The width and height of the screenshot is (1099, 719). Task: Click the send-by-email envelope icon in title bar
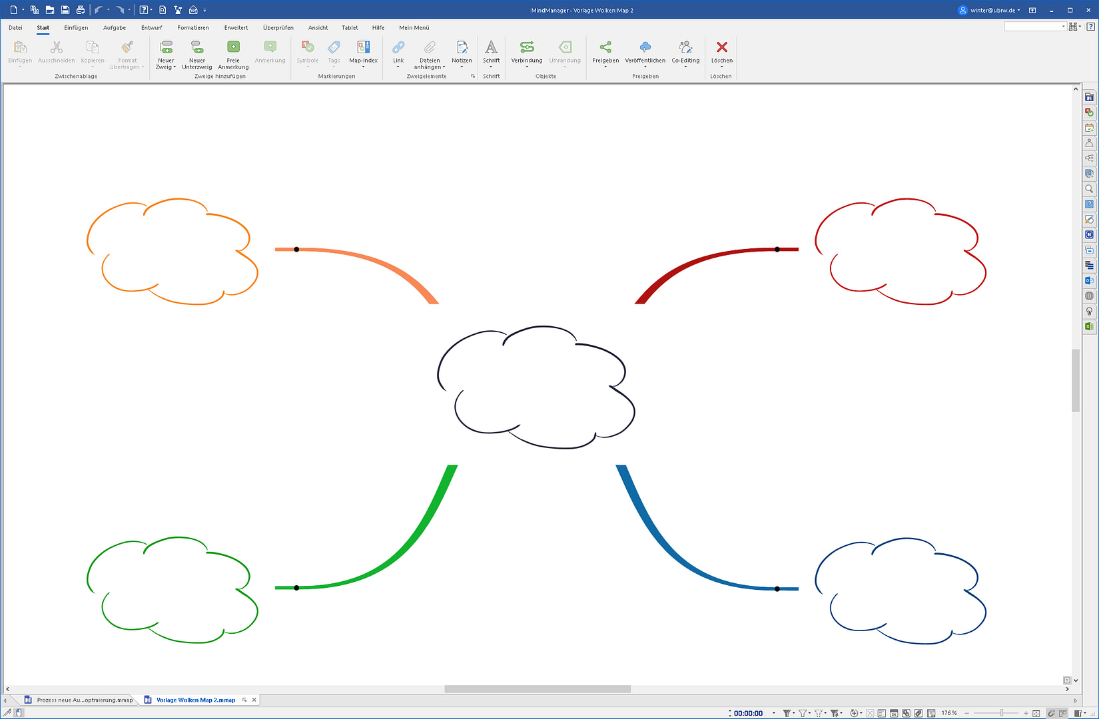(x=193, y=10)
